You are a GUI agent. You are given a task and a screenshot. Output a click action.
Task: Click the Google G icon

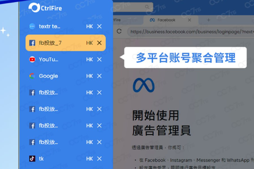coord(32,76)
